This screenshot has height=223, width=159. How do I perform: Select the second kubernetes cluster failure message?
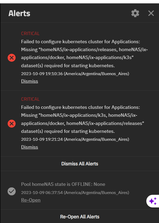(x=83, y=119)
